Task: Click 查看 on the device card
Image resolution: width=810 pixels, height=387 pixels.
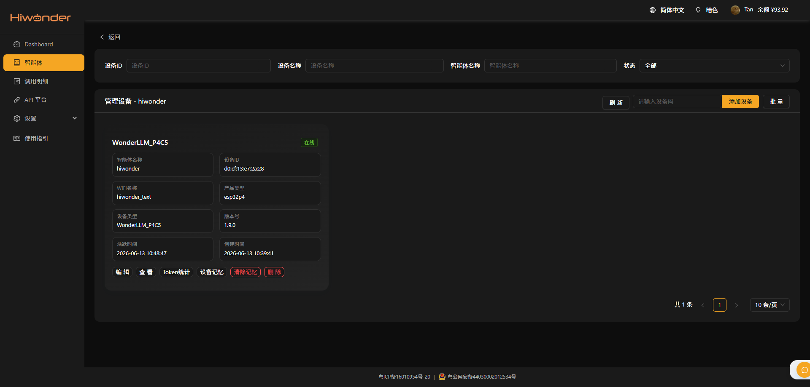Action: pos(146,272)
